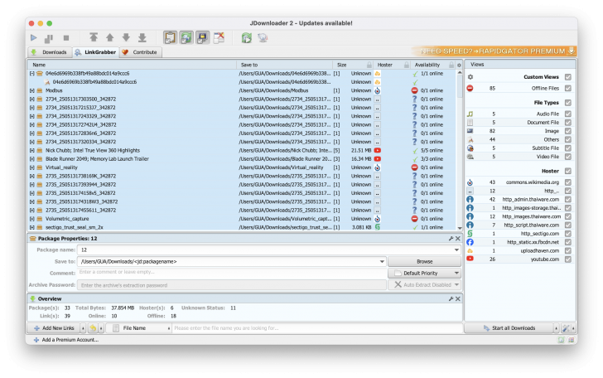Click the http_static.xx.fbcdn.net Facebook icon

point(470,242)
